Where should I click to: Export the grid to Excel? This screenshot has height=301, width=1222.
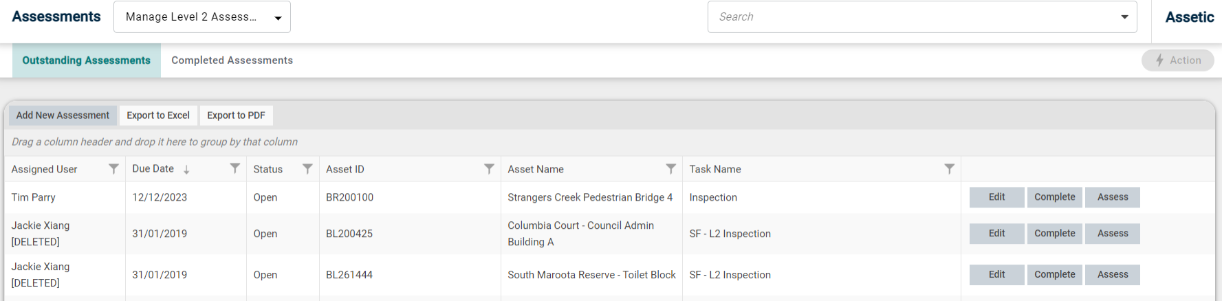point(158,115)
